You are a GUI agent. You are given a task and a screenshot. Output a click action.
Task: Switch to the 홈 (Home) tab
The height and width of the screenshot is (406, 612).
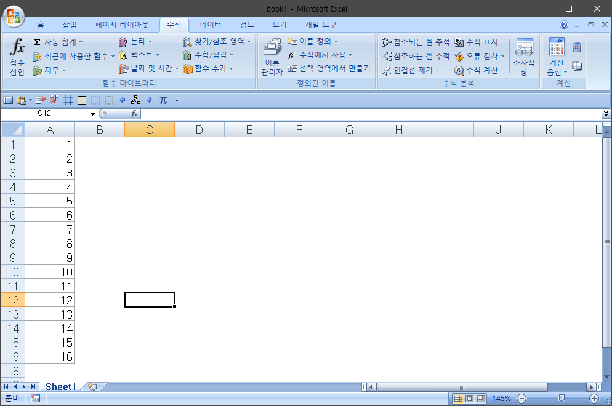pos(41,25)
